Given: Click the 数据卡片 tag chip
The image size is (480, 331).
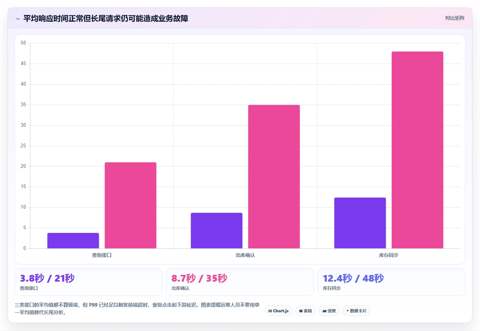Looking at the screenshot, I should (356, 311).
